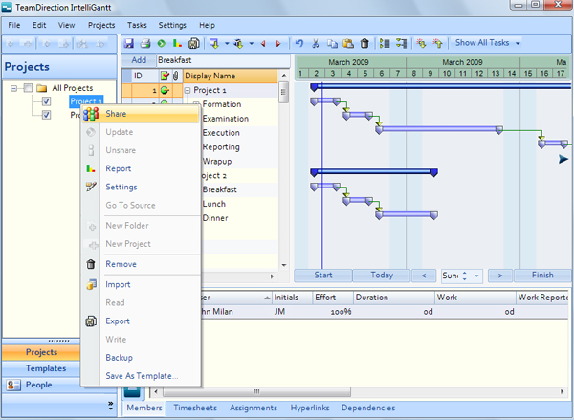The image size is (574, 420).
Task: Collapse the Project 1 row in grid
Action: pos(188,90)
